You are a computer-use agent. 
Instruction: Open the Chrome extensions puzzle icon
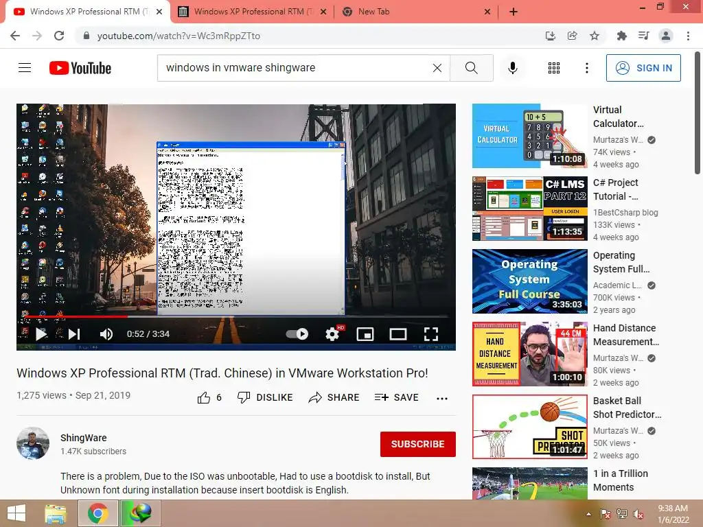click(621, 36)
